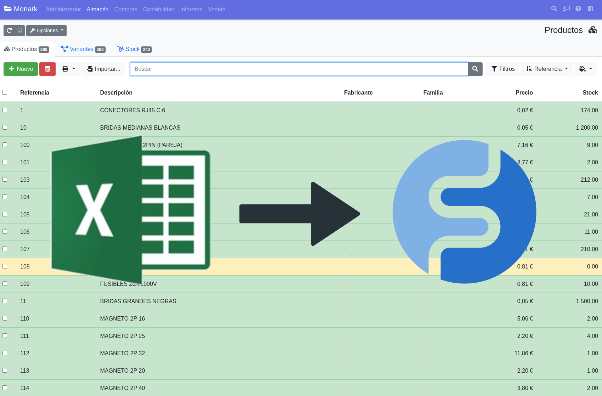Open the Administrador menu
The image size is (602, 396).
coord(63,9)
